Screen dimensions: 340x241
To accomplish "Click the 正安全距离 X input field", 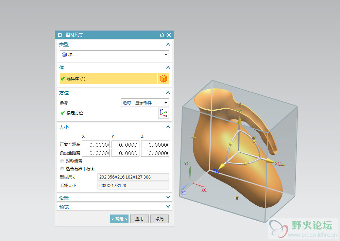I will (96, 145).
